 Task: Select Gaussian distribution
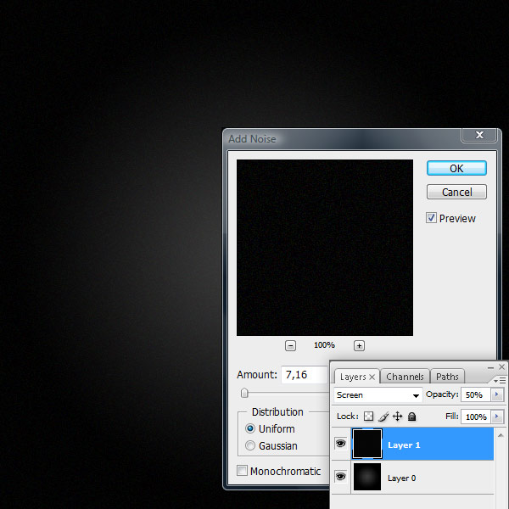[250, 445]
